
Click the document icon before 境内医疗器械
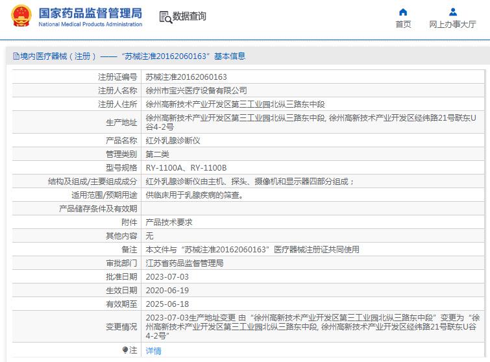16,56
